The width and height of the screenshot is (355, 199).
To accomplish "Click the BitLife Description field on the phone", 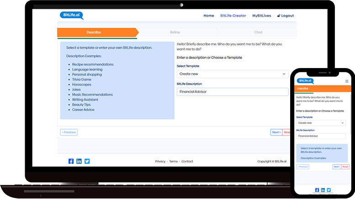I will click(x=321, y=136).
